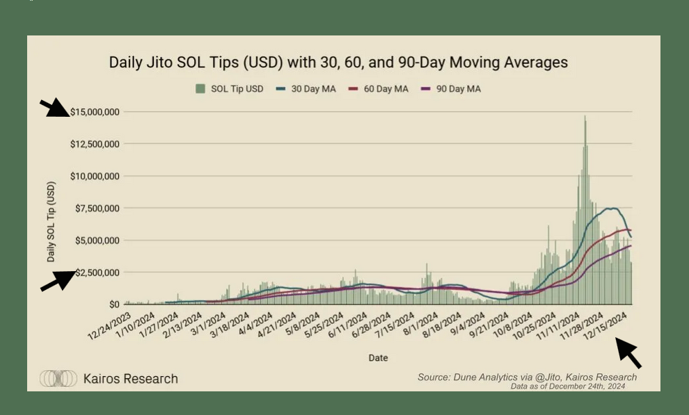
Task: Click the '2/13/2024' date label
Action: [x=183, y=325]
